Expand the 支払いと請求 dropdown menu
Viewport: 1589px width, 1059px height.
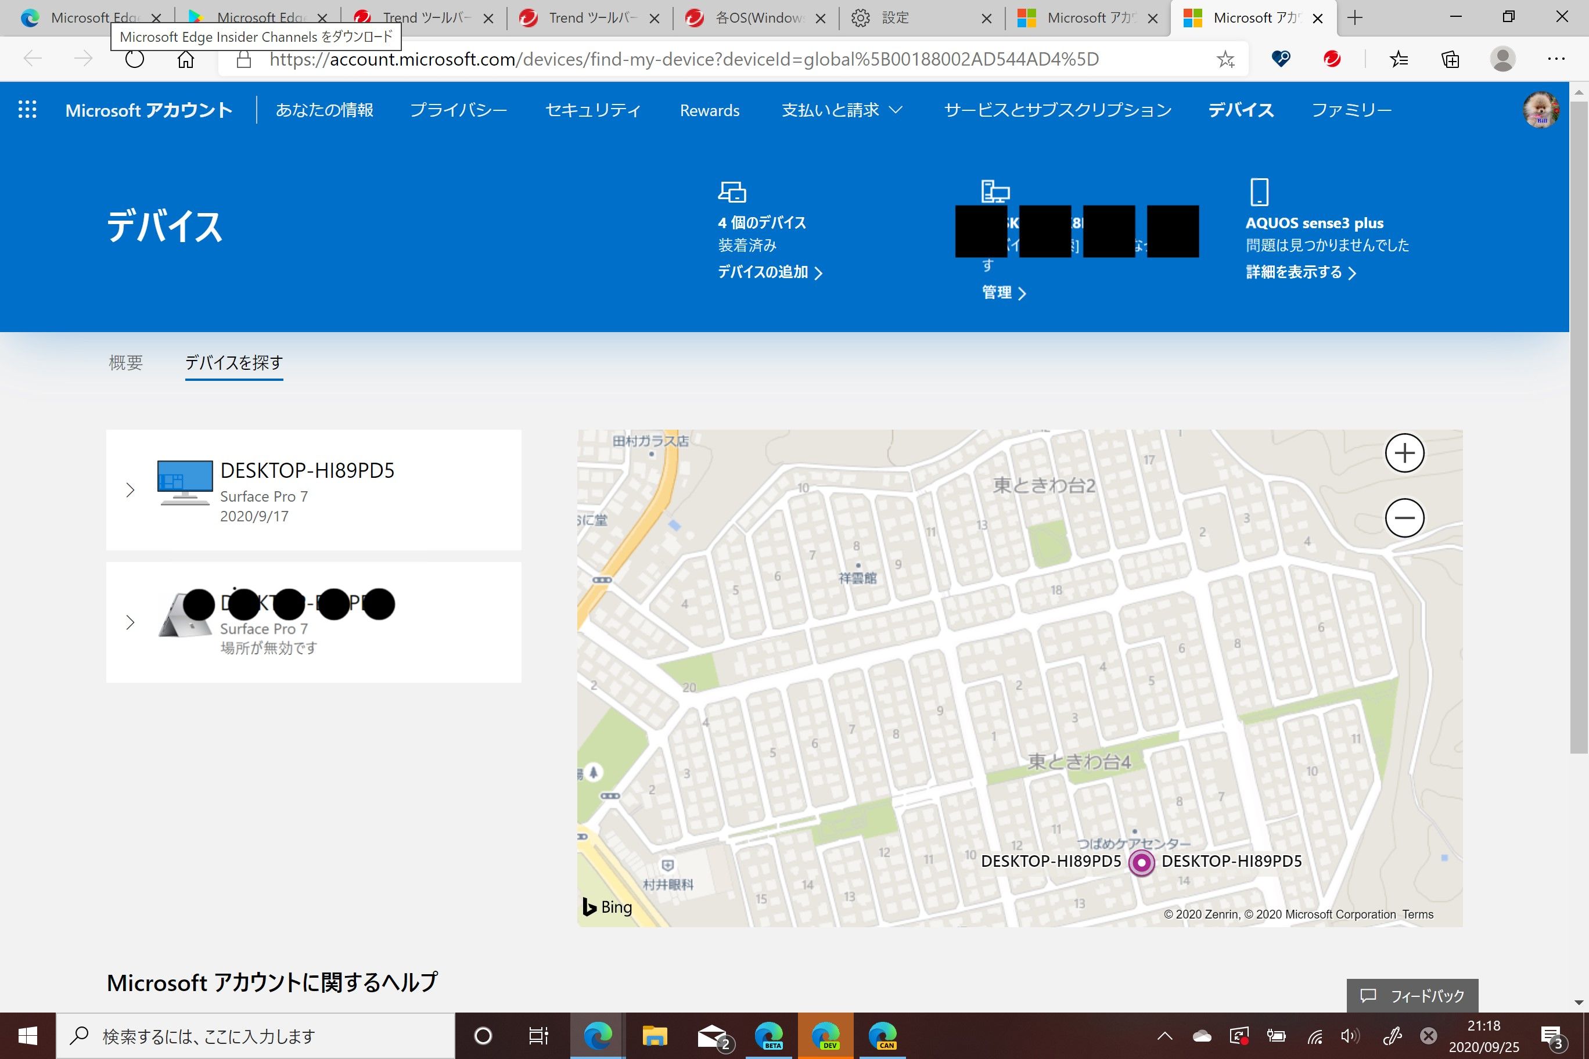pos(842,110)
